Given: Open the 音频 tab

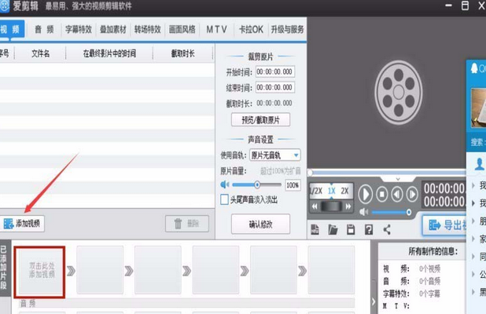Looking at the screenshot, I should tap(44, 29).
